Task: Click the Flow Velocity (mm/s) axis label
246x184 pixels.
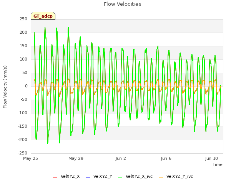Action: 5,87
